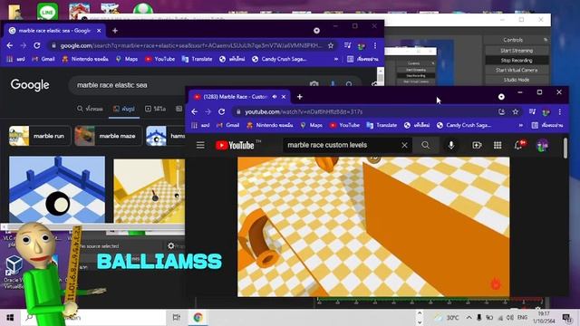
Task: Open yellow checkered marble image result
Action: coord(149,191)
